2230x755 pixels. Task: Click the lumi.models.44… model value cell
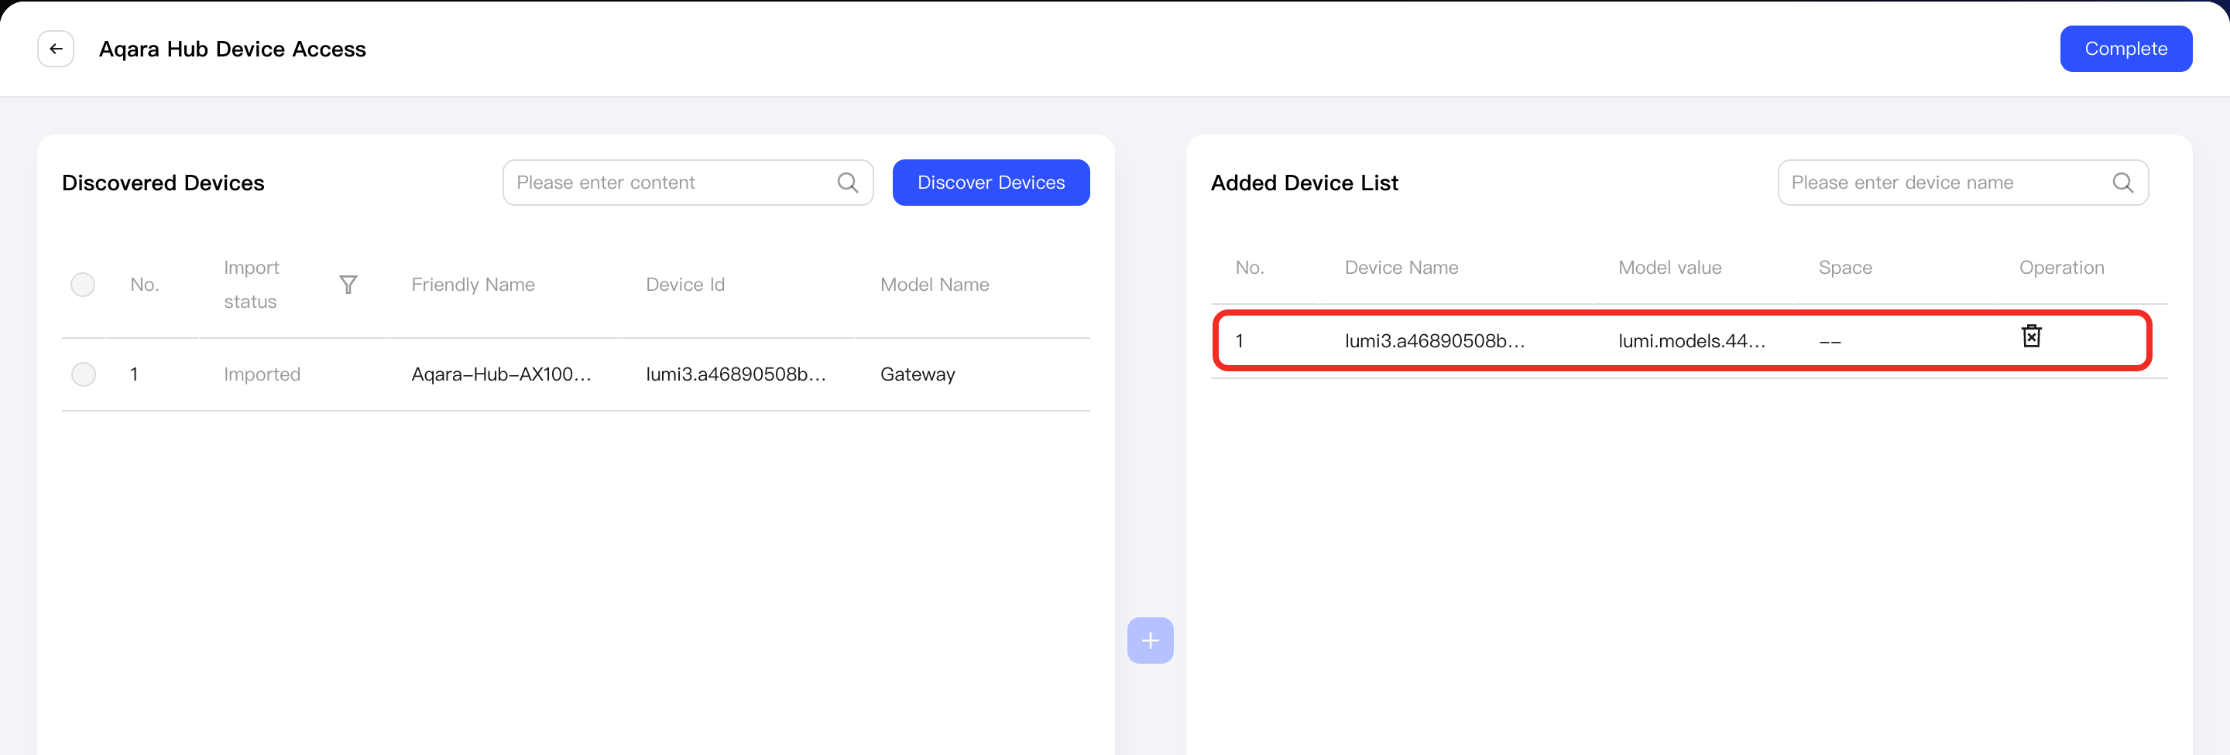[1692, 340]
